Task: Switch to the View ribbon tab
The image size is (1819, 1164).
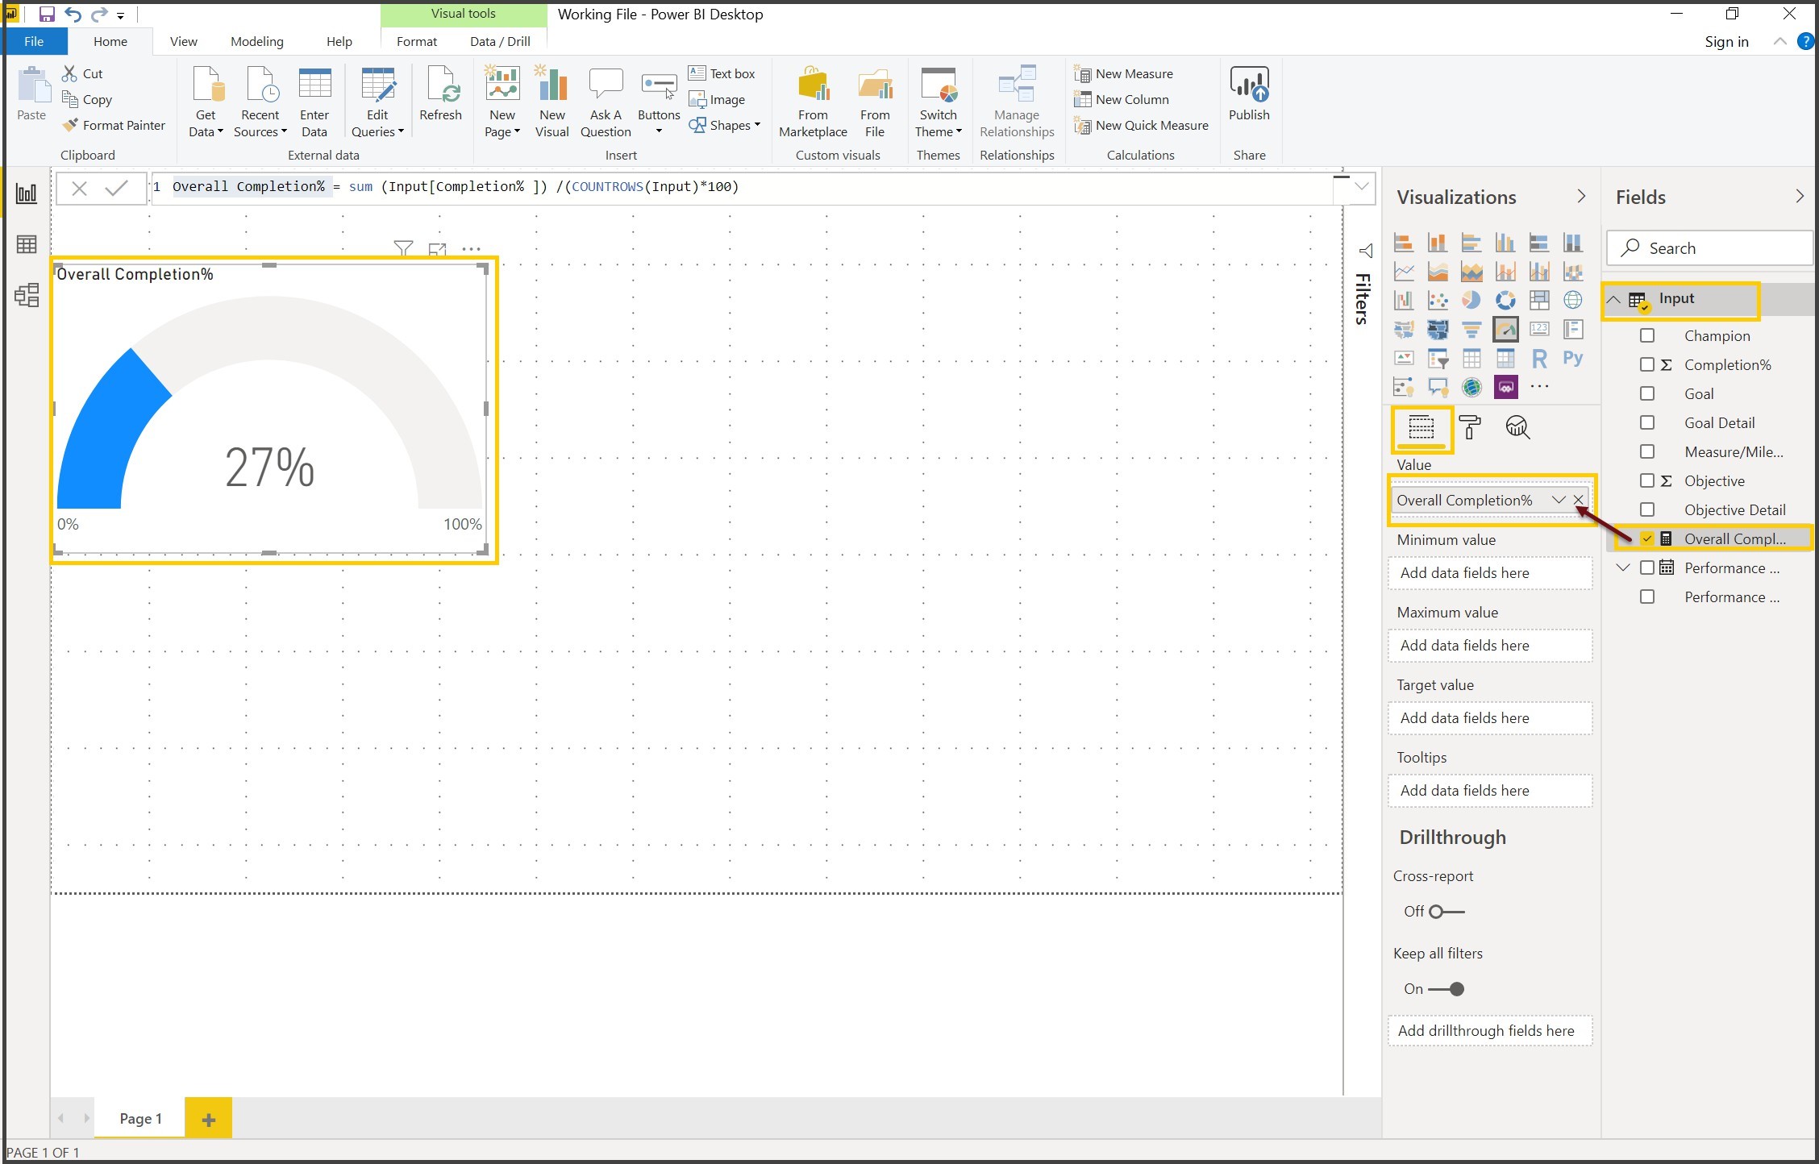Action: pyautogui.click(x=183, y=41)
